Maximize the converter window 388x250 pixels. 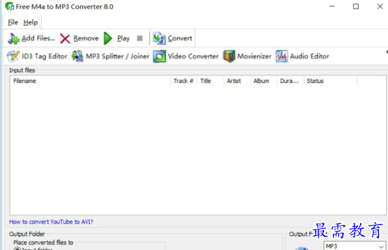[x=356, y=7]
